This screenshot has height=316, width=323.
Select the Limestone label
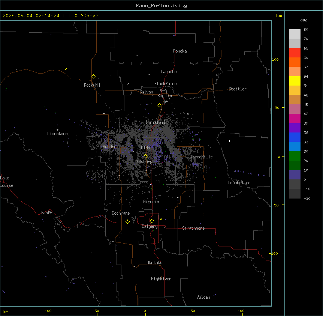[x=57, y=134]
